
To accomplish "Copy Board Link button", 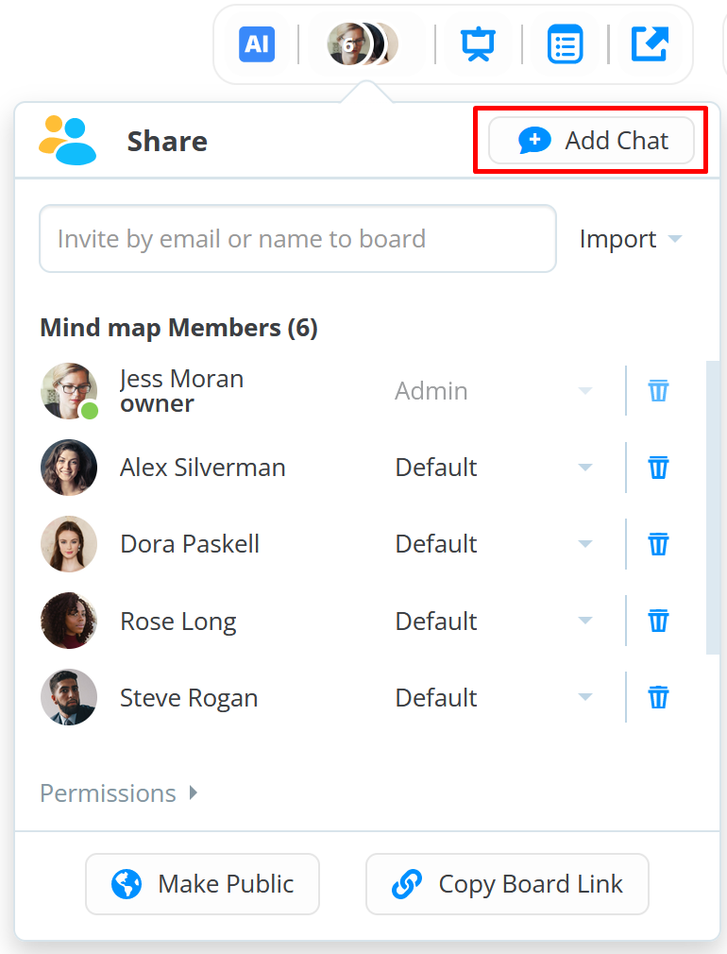I will 507,884.
